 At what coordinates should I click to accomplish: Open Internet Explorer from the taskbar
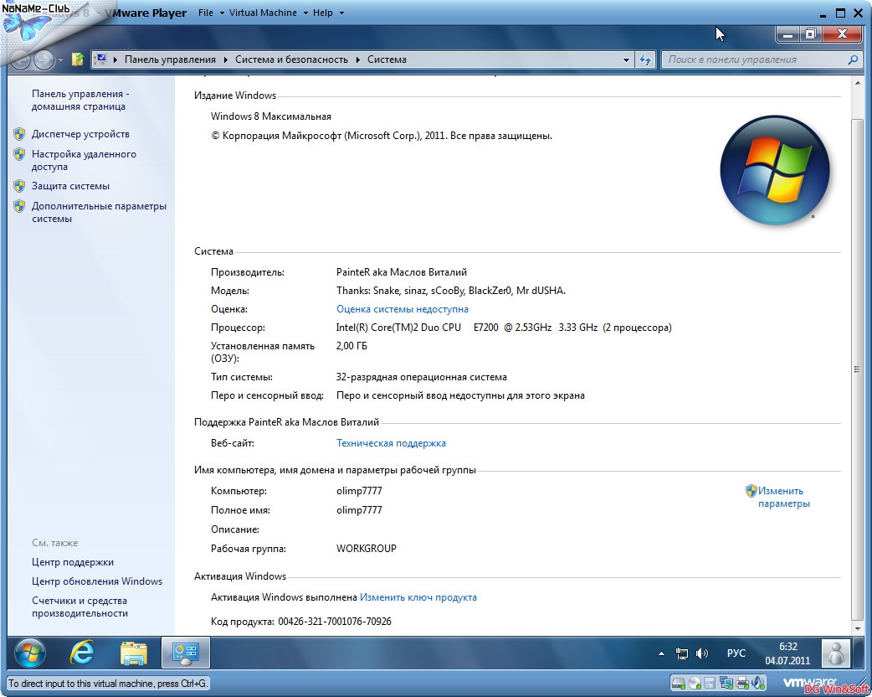click(x=82, y=653)
